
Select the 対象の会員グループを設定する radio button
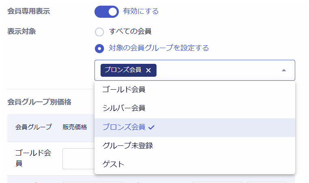coord(99,49)
